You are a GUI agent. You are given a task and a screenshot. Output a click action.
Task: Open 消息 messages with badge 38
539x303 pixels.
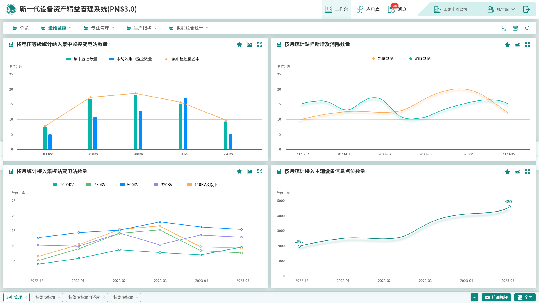coord(397,9)
